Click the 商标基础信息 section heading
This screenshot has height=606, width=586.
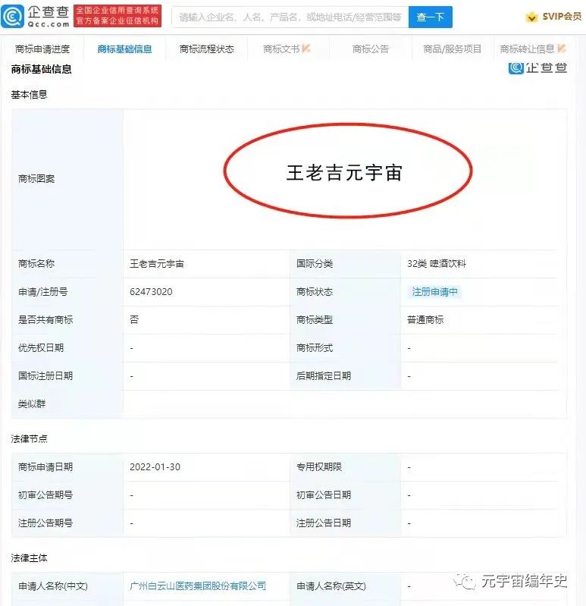(42, 69)
